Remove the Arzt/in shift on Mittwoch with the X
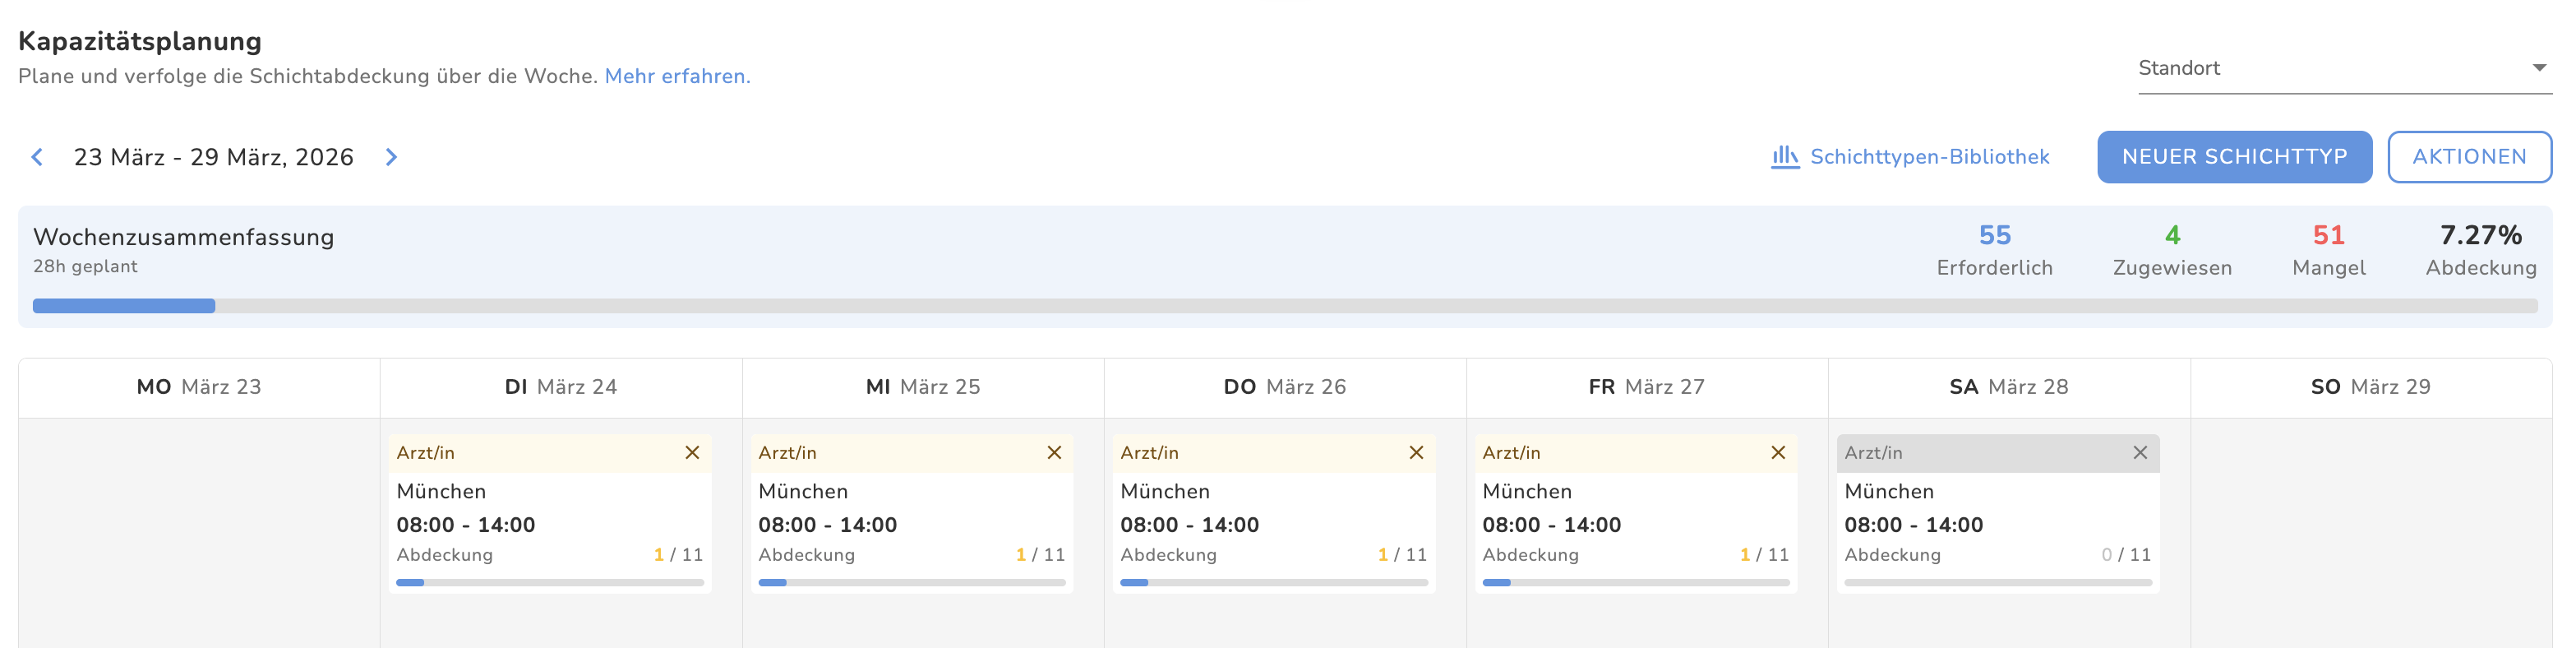2576x648 pixels. [x=1054, y=452]
